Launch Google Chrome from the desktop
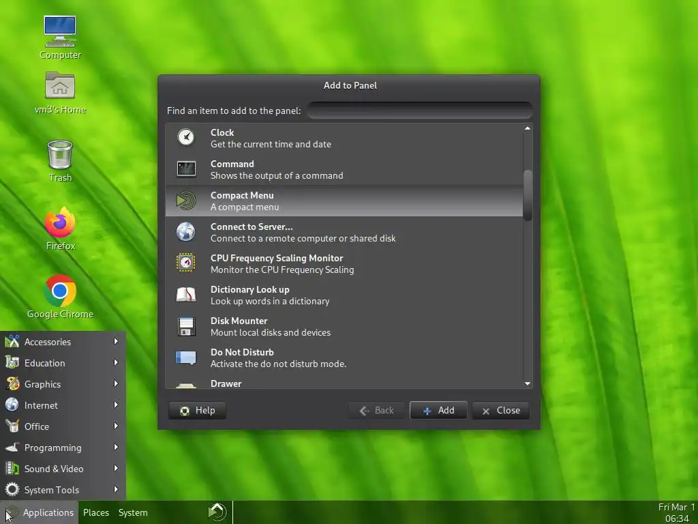Viewport: 698px width, 524px height. 60,291
